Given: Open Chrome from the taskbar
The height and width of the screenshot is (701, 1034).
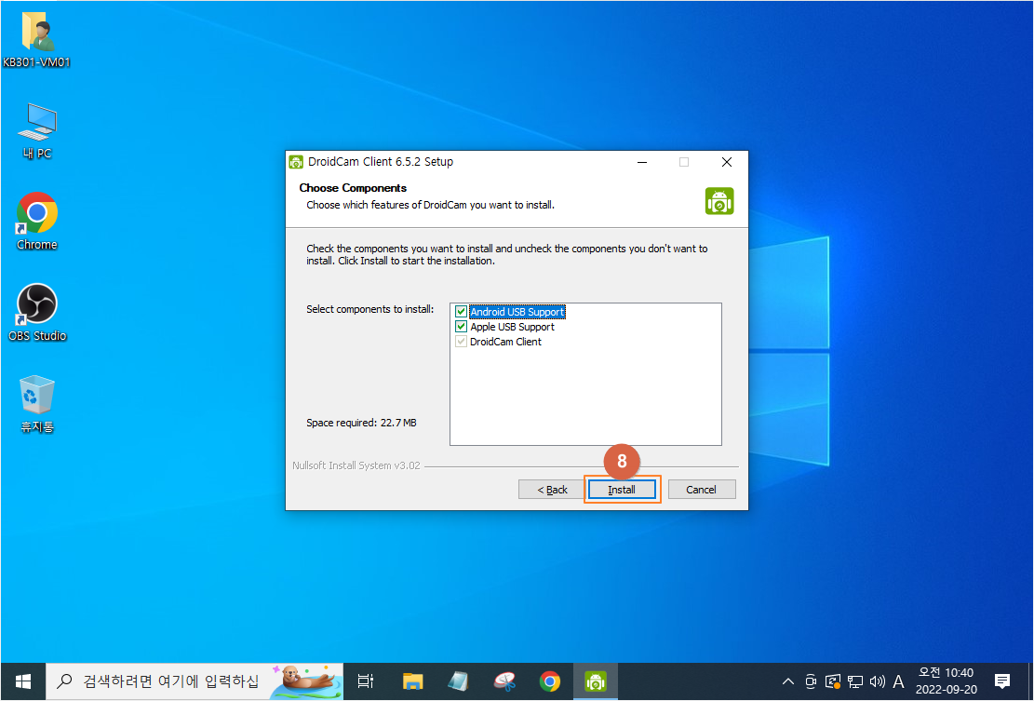Looking at the screenshot, I should click(550, 681).
